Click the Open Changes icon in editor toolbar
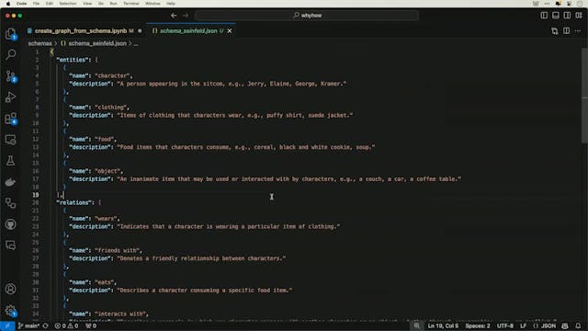Screen dimensions: 588x331 (x=555, y=30)
